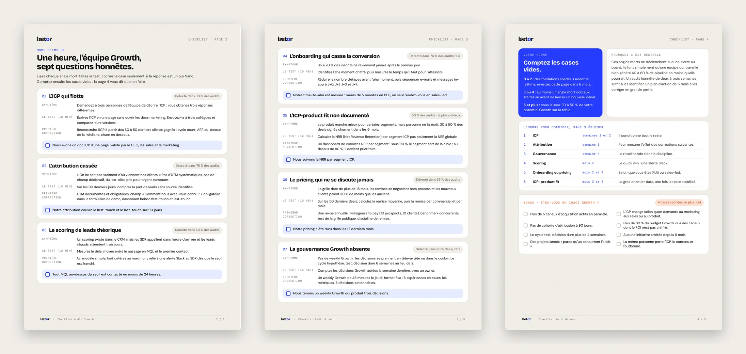Click the laetor footer logo on page 3
The image size is (746, 354).
pos(286,319)
